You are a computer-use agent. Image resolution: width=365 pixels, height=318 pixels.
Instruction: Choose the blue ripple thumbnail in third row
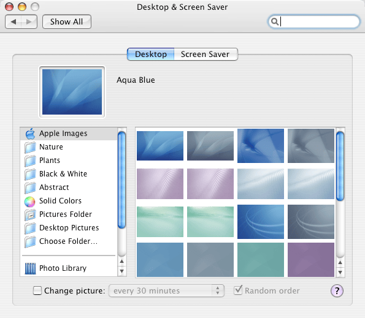[261, 222]
